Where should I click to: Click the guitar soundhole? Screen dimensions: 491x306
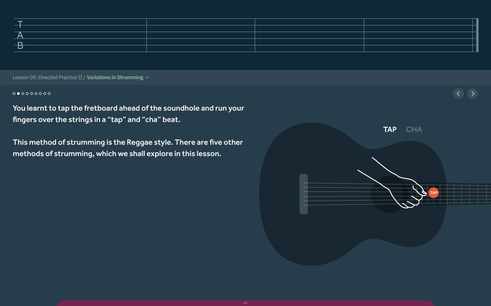[387, 194]
